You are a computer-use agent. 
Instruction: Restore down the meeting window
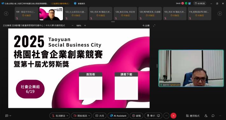pyautogui.click(x=217, y=4)
